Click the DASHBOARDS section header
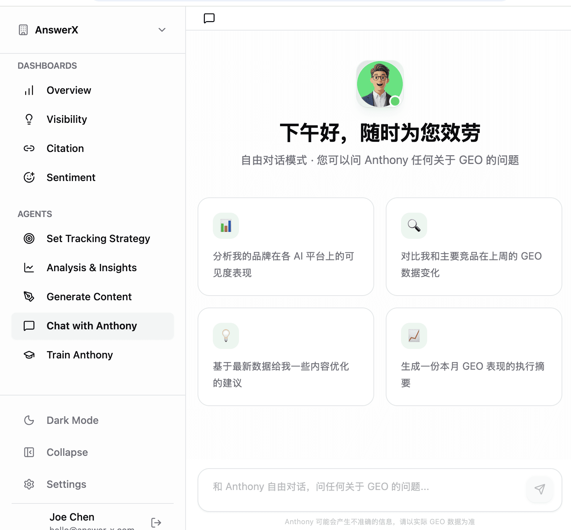571x530 pixels. click(x=47, y=66)
